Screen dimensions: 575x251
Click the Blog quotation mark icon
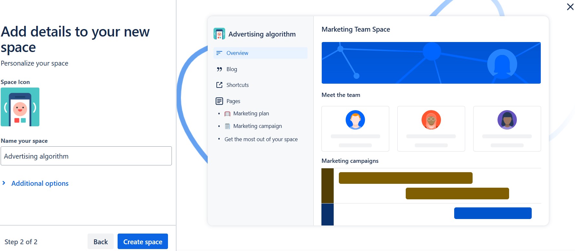[x=219, y=69]
